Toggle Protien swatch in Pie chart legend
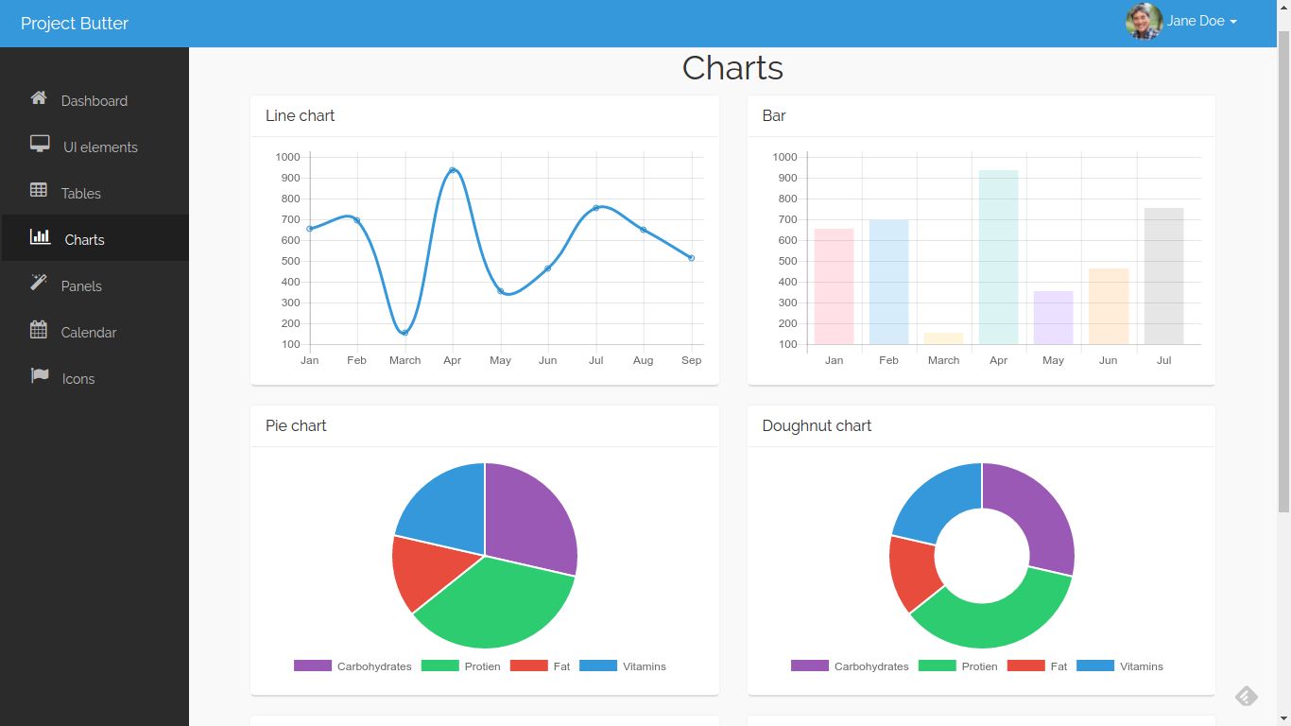 (439, 665)
